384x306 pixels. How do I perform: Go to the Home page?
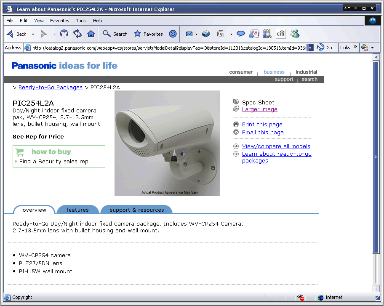click(x=91, y=34)
